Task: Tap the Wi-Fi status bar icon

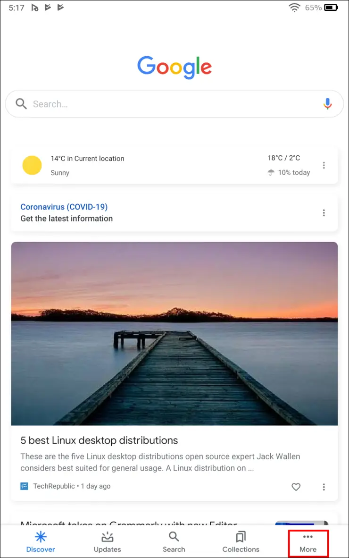Action: point(295,8)
